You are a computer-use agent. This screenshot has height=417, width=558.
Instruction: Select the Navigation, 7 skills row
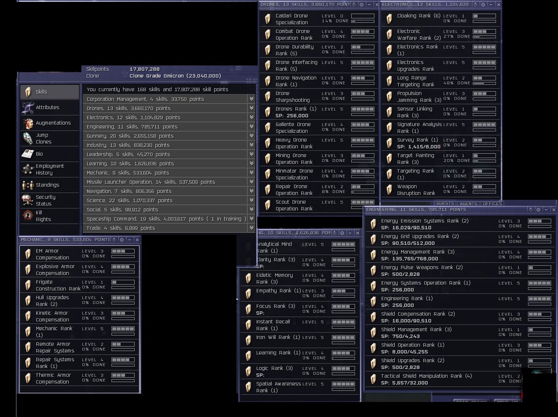pyautogui.click(x=169, y=191)
